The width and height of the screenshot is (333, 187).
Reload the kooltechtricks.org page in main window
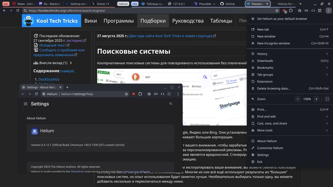coord(18,10)
